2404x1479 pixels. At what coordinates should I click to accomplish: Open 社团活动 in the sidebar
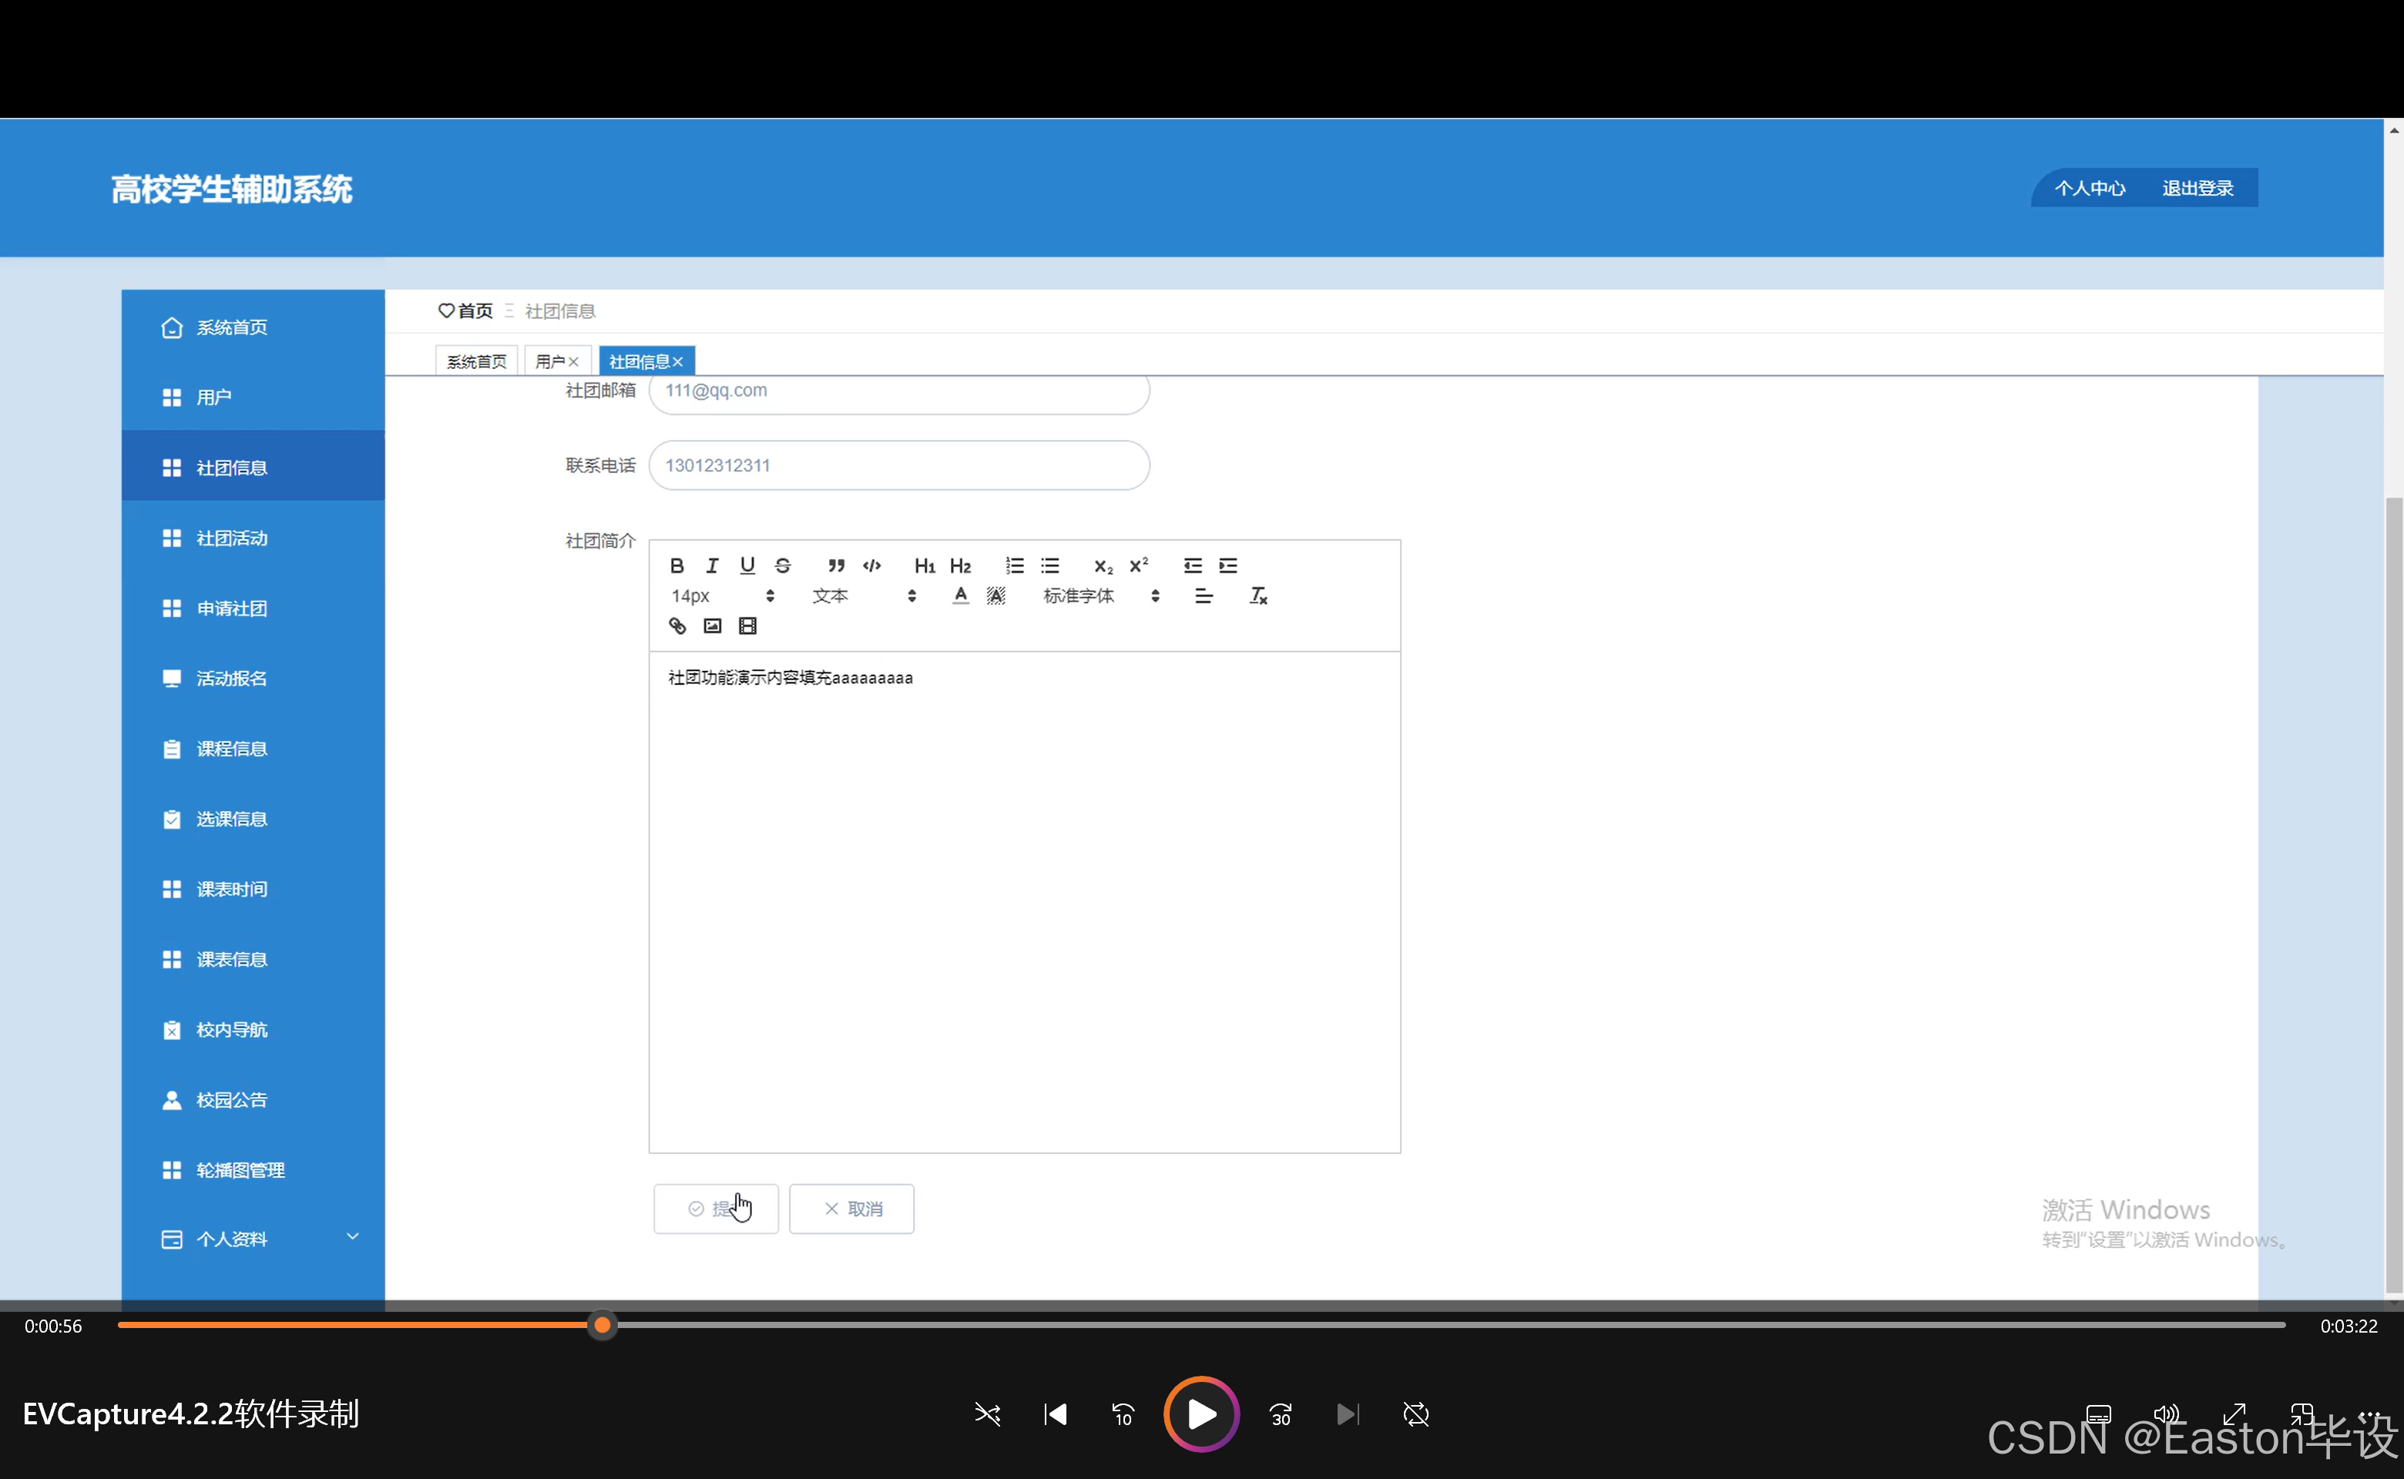coord(232,538)
